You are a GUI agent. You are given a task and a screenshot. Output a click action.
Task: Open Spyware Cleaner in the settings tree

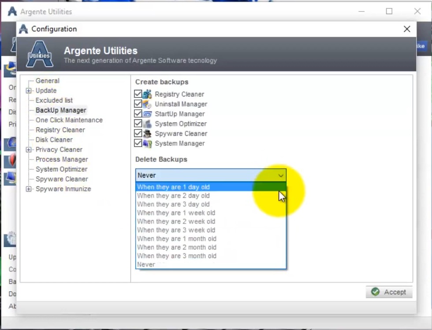pyautogui.click(x=62, y=179)
